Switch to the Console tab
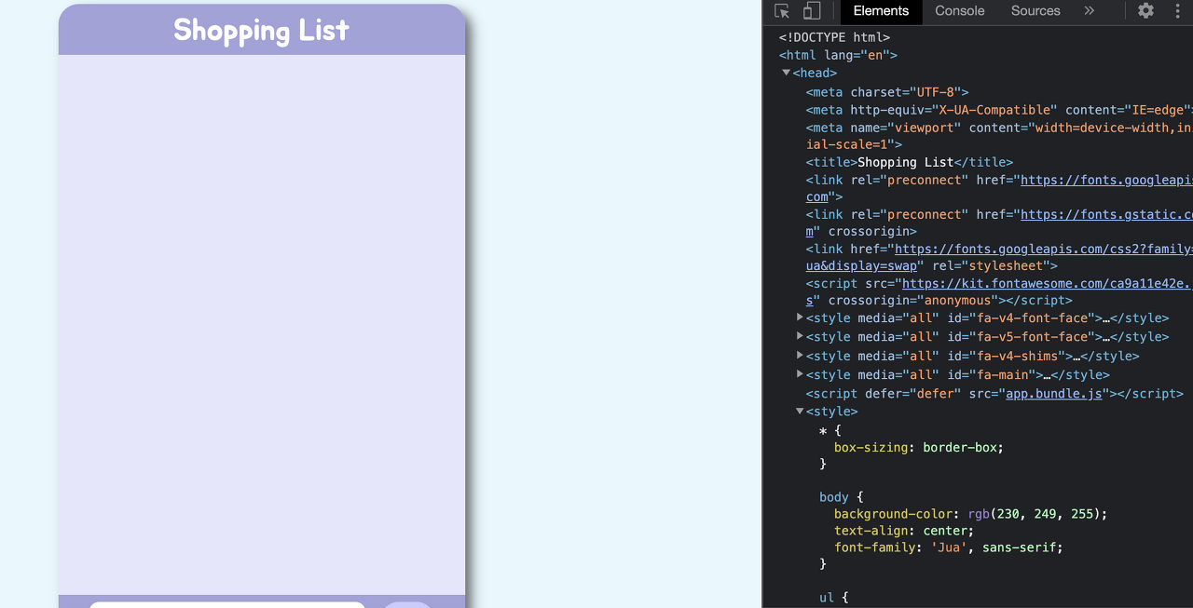 tap(959, 11)
